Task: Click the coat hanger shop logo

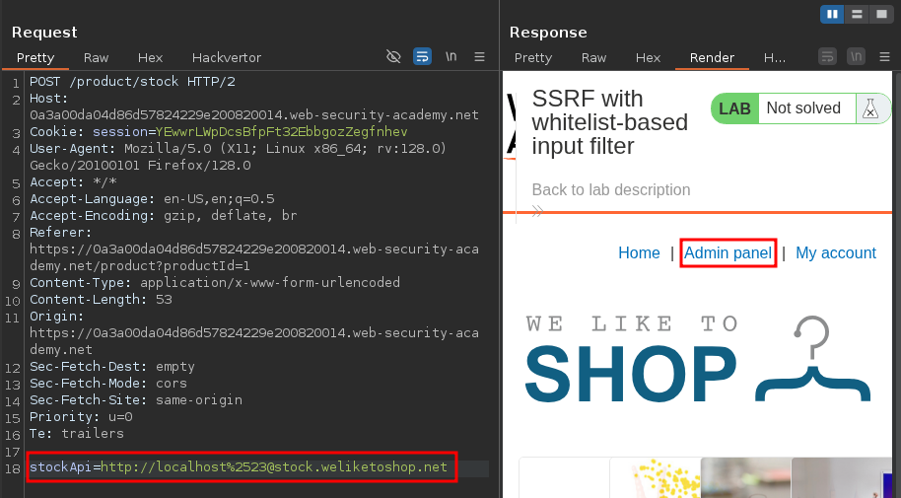Action: (x=812, y=360)
